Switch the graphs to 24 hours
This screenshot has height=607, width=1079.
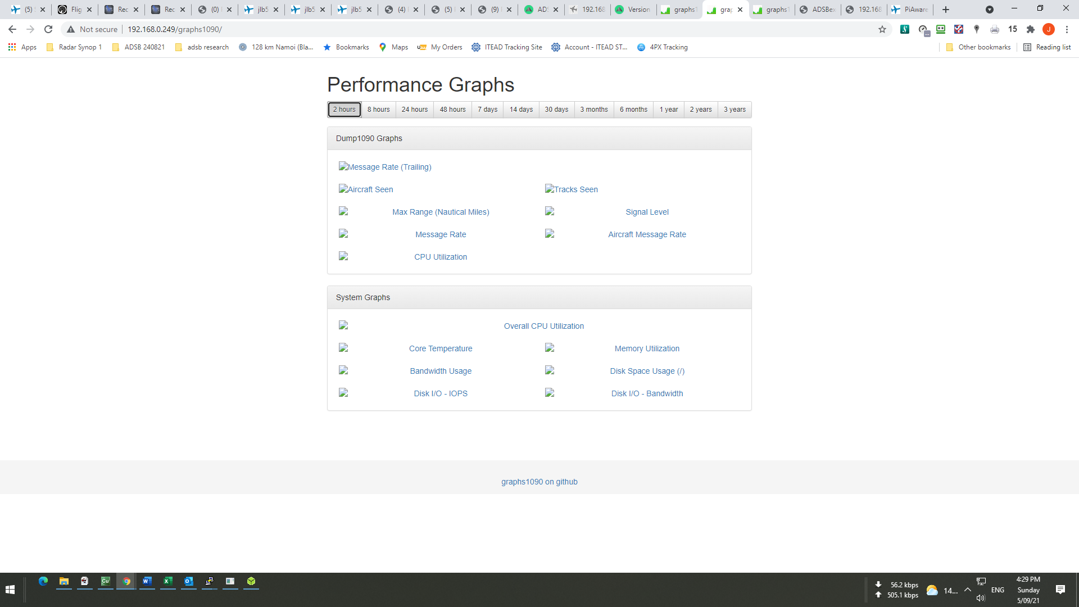click(414, 110)
